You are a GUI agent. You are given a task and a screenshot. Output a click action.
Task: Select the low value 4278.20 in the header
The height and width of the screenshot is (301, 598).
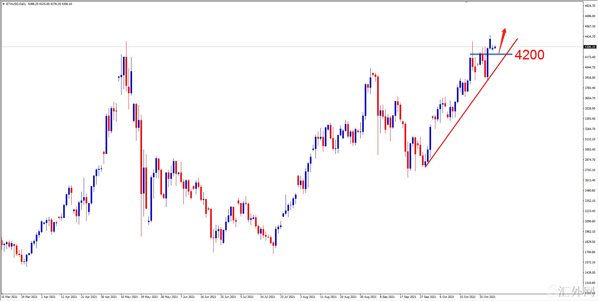pyautogui.click(x=55, y=4)
